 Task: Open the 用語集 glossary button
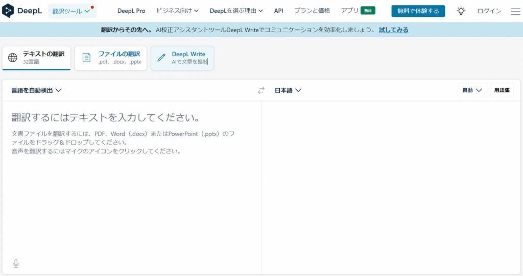[x=502, y=90]
